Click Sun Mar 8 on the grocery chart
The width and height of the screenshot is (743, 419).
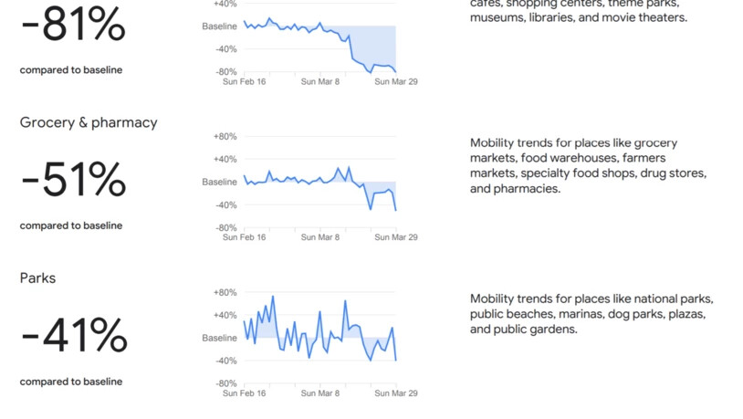coord(320,237)
